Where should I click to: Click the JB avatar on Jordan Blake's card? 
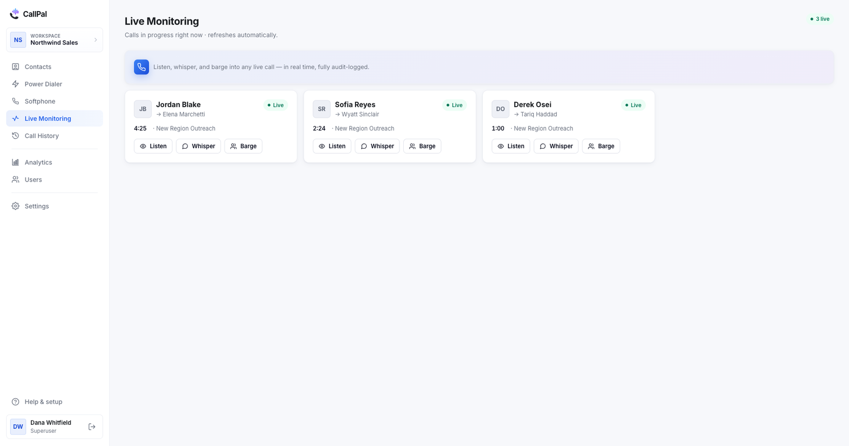143,109
